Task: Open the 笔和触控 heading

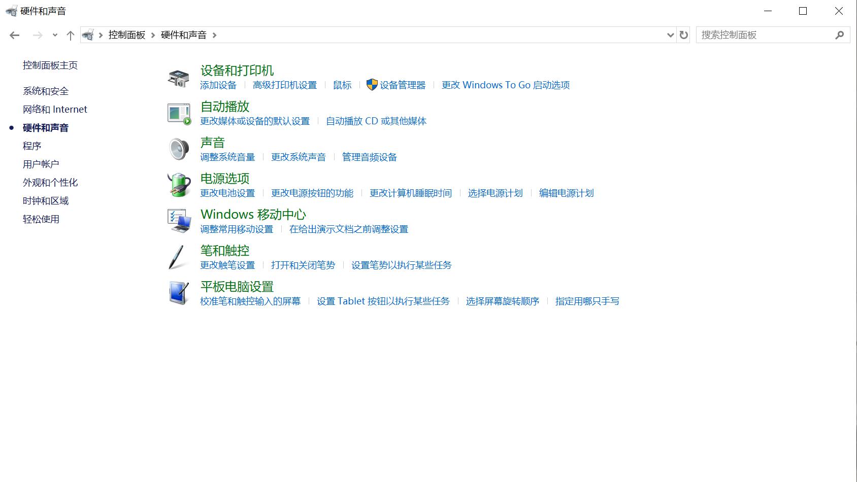Action: tap(225, 251)
